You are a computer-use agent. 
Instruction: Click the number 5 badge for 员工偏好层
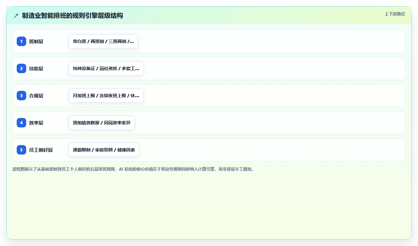coord(21,150)
